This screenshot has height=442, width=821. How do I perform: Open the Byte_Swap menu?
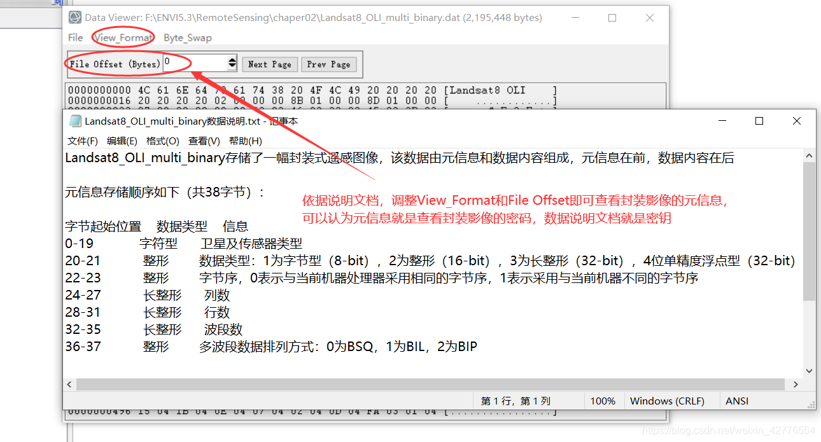[x=187, y=38]
